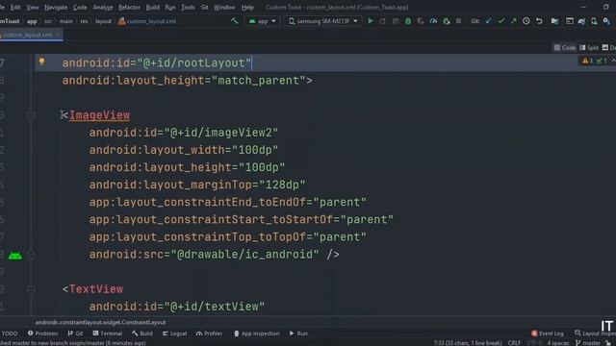Click the "@drawable/ic_android" value text
Image resolution: width=616 pixels, height=346 pixels.
tap(244, 255)
